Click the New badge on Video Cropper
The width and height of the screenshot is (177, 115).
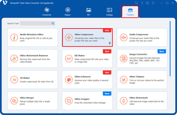coord(107,94)
